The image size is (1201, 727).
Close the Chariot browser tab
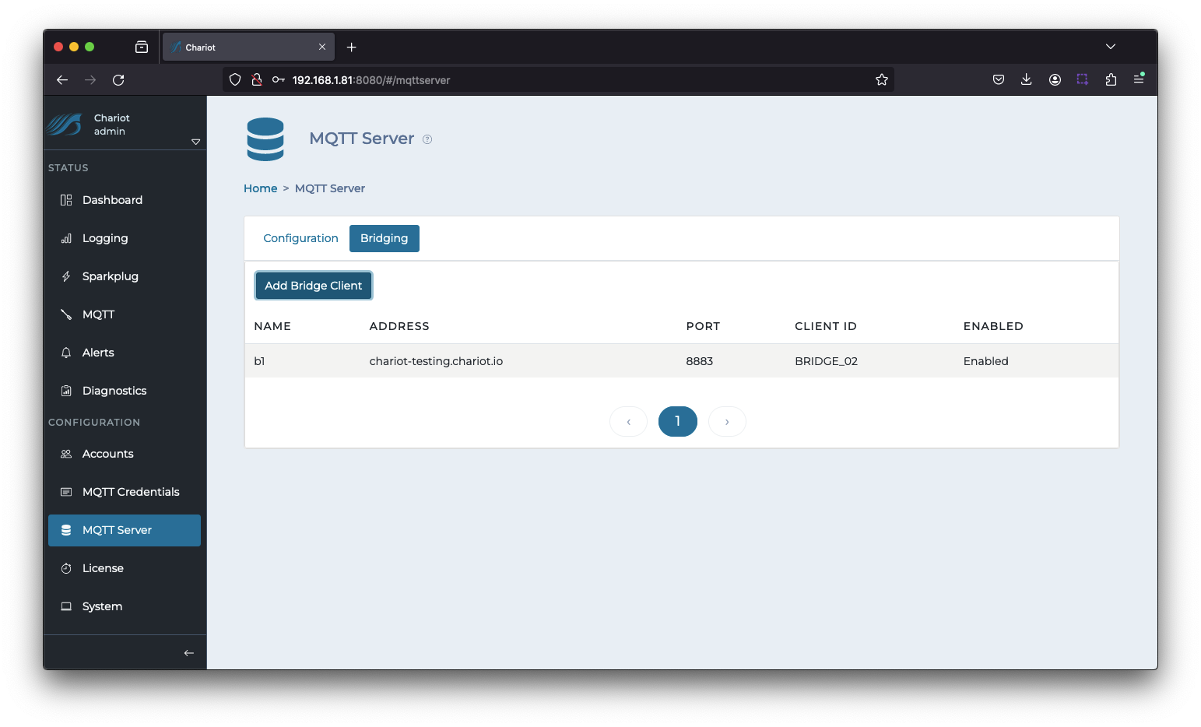point(322,47)
